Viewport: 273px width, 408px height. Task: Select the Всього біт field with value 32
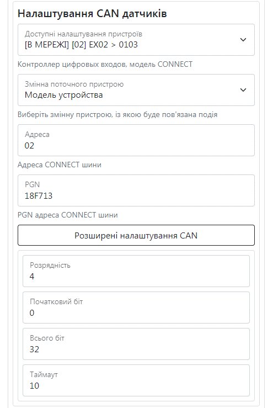click(136, 344)
